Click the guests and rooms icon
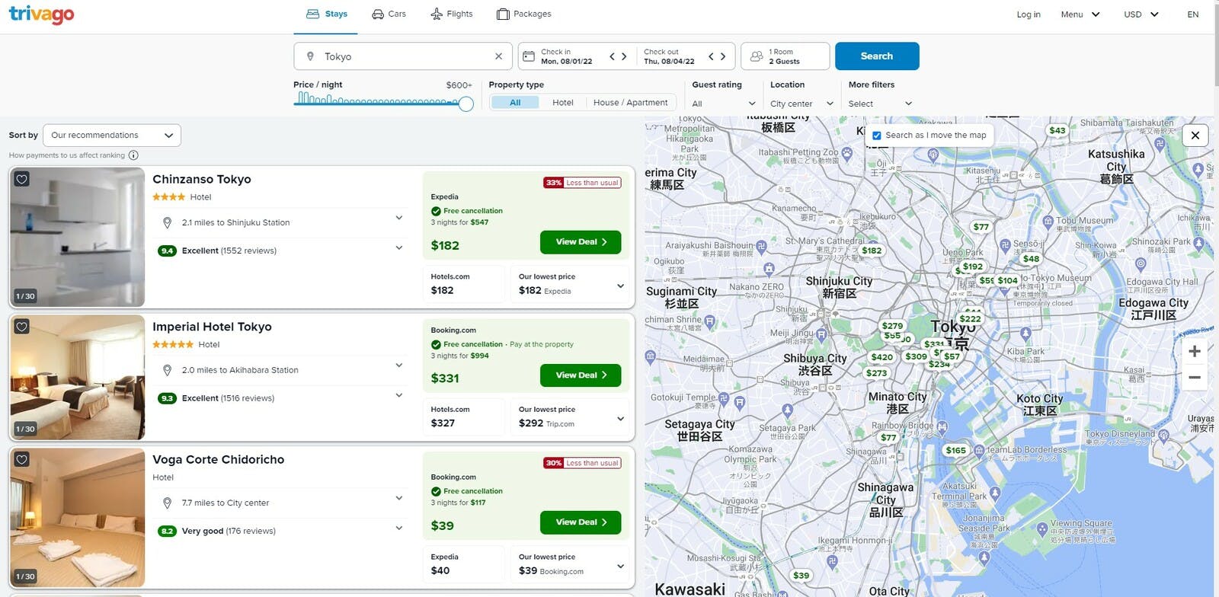 [x=757, y=56]
